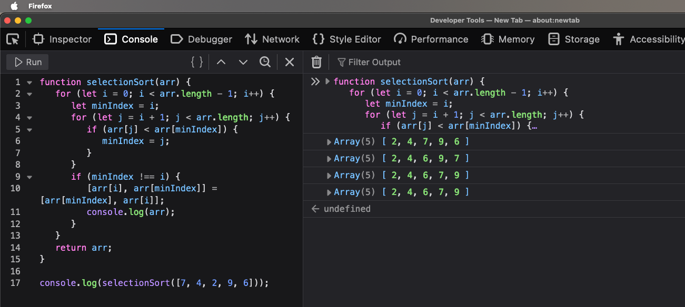Go to previous expression in history
Screen dimensions: 685x307
[221, 62]
